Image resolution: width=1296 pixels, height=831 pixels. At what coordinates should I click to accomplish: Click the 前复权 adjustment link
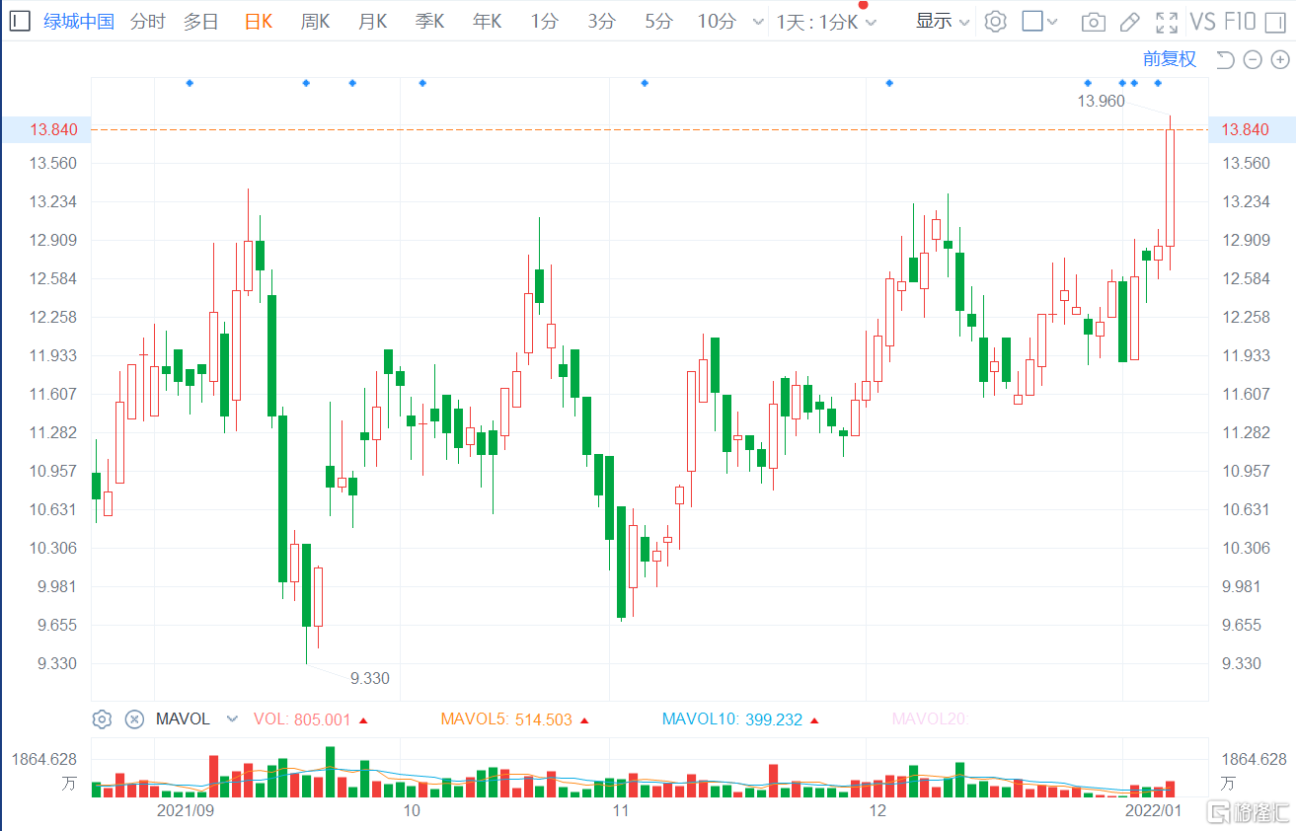click(x=1169, y=59)
